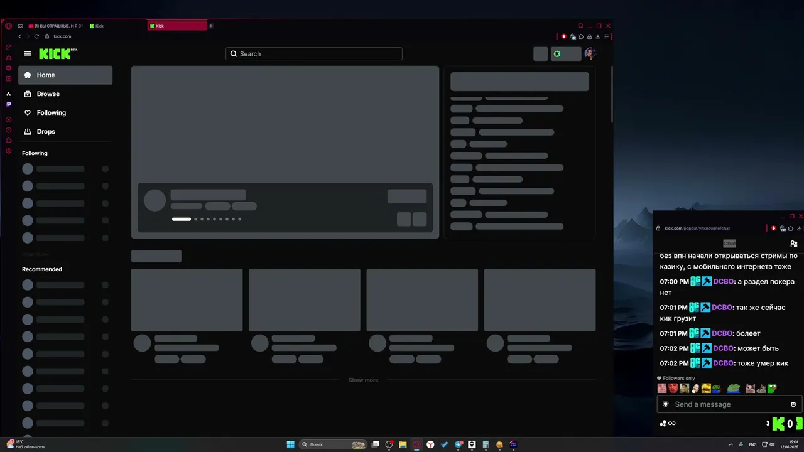Click the ad blocker shield icon in toolbar
The image size is (804, 452).
click(x=563, y=36)
